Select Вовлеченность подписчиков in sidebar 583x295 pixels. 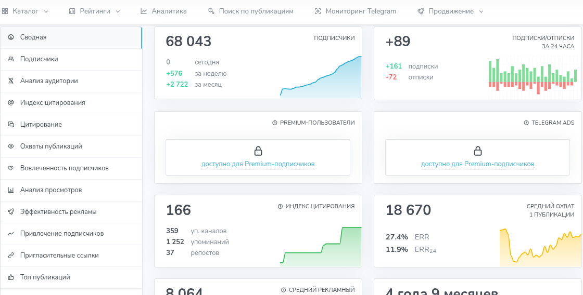[x=64, y=168]
